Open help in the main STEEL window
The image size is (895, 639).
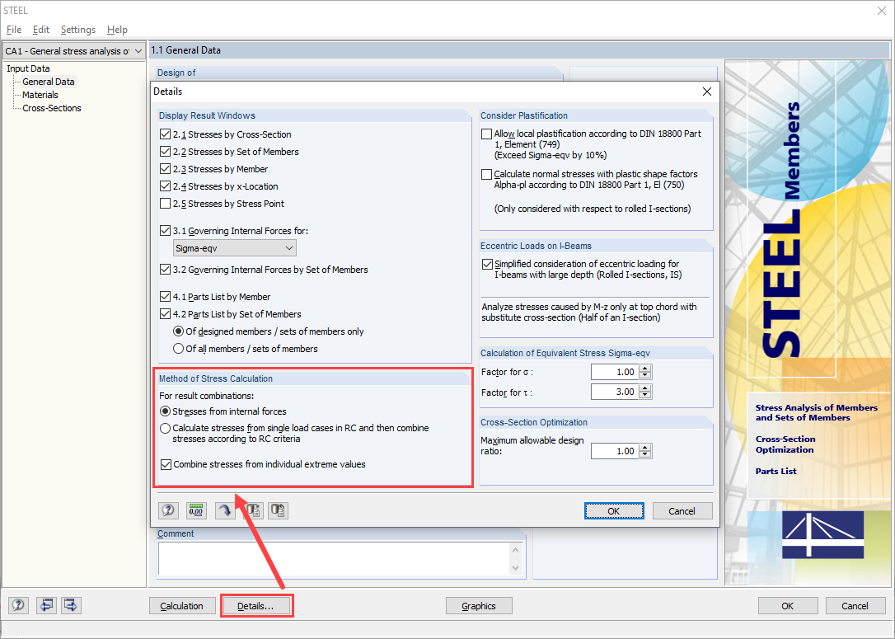18,605
